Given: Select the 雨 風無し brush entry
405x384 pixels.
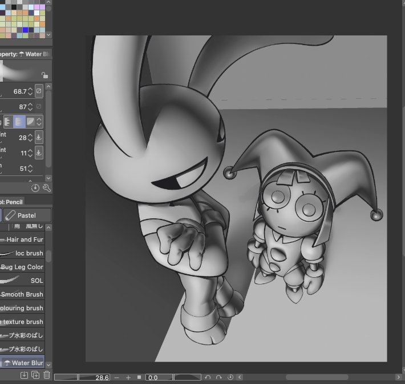Looking at the screenshot, I should (x=22, y=227).
